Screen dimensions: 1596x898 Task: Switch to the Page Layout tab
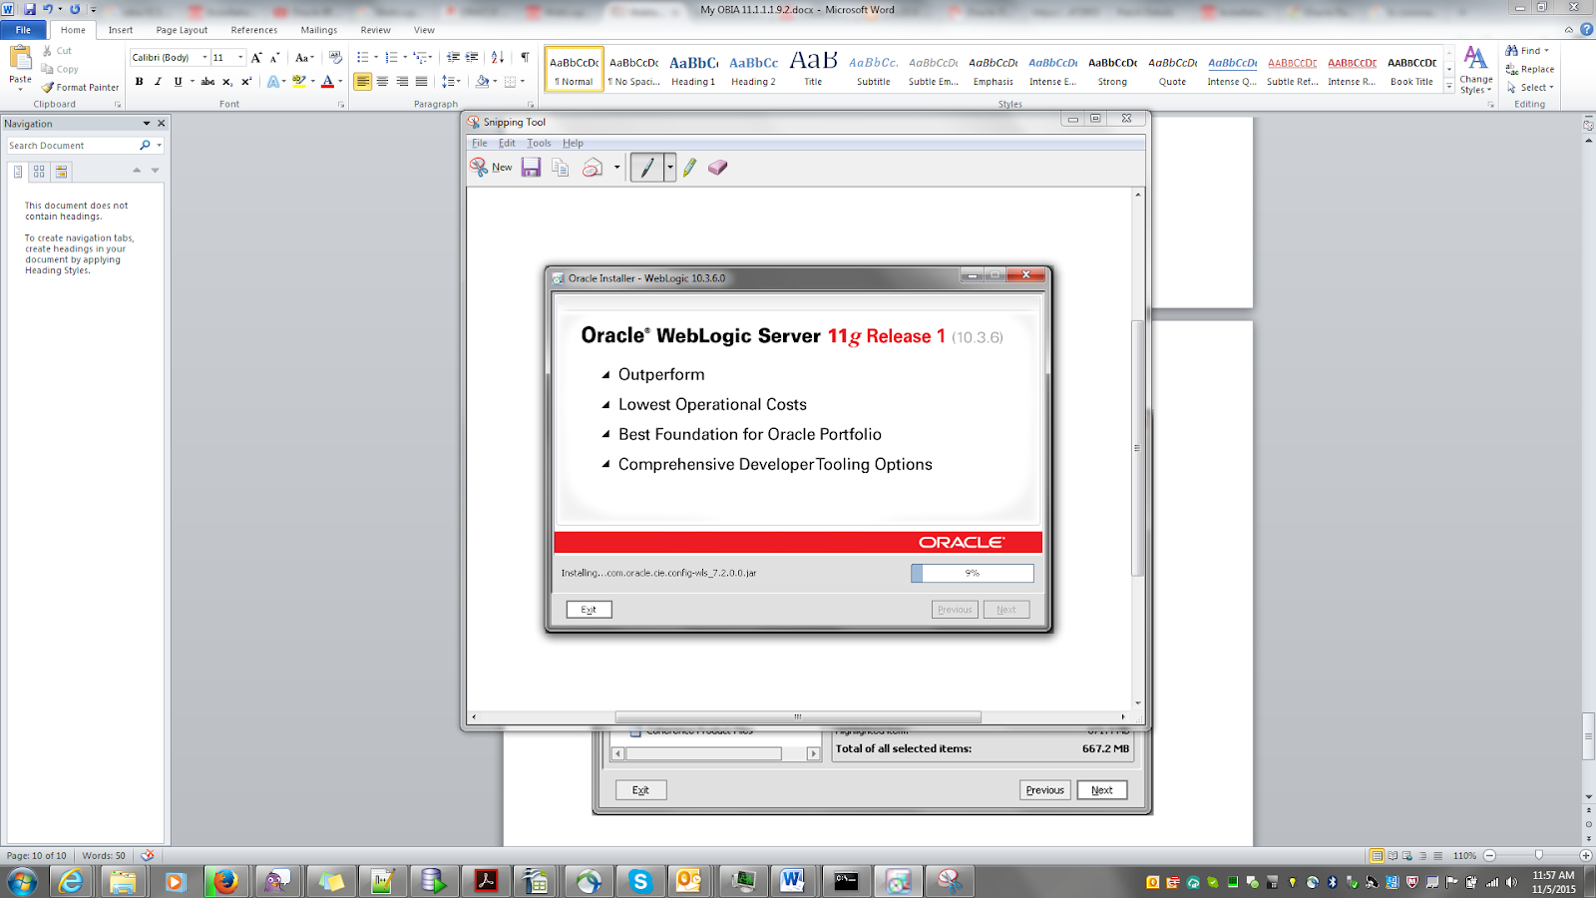tap(182, 30)
